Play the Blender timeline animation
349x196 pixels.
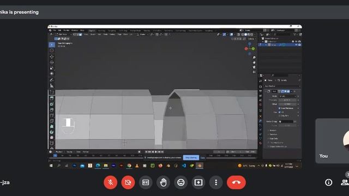[x=156, y=152]
